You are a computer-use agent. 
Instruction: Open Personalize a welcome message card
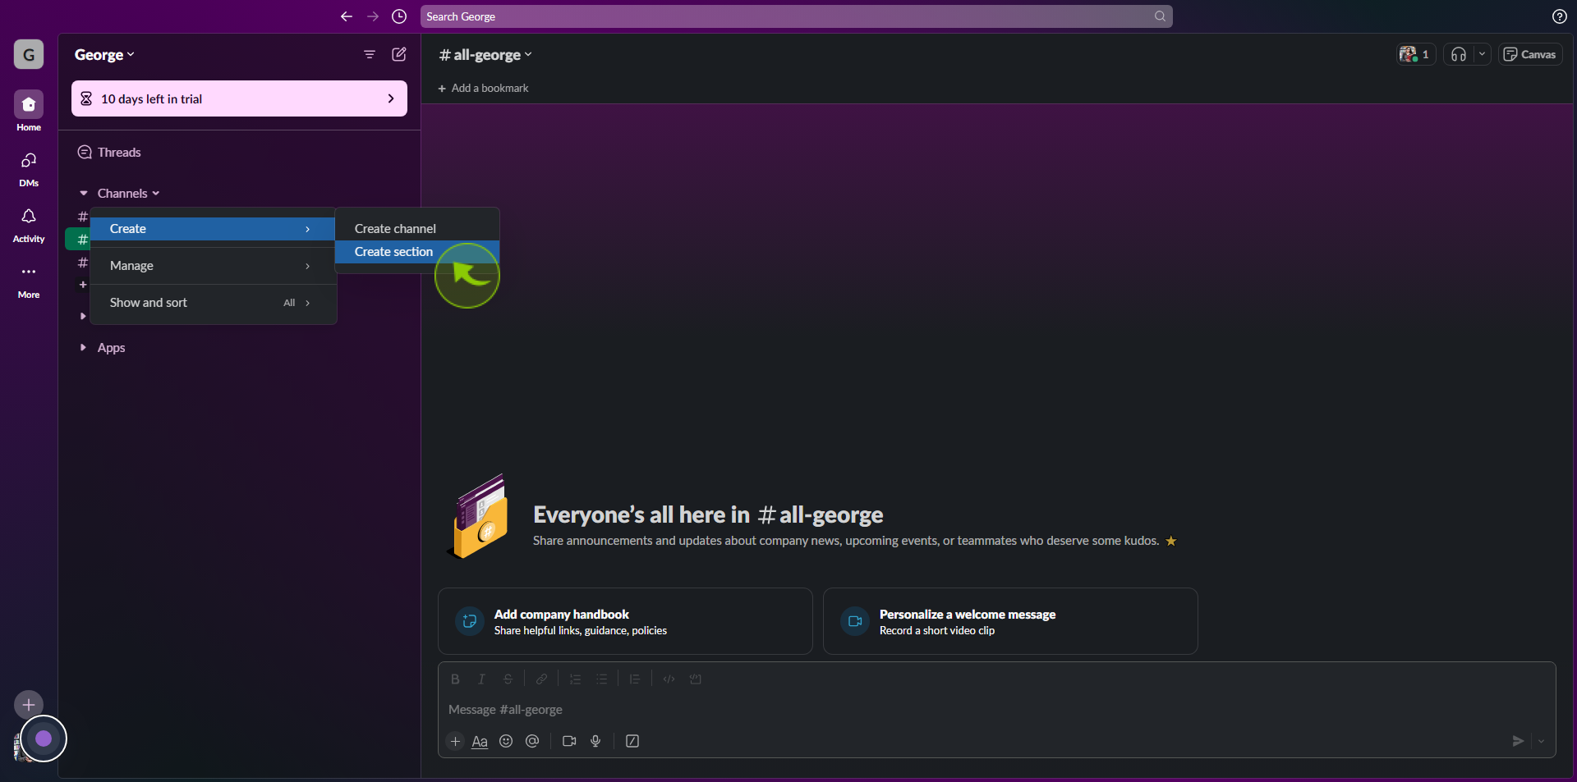[x=1010, y=621]
